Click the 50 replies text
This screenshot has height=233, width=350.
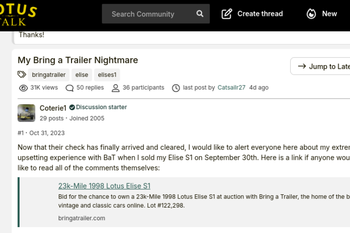90,87
